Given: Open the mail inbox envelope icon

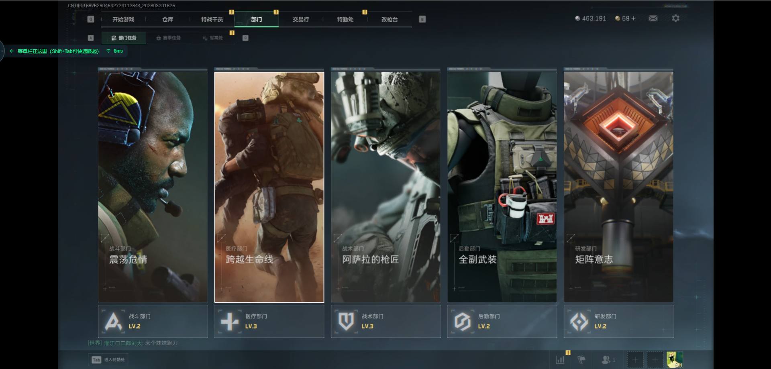Looking at the screenshot, I should tap(653, 18).
